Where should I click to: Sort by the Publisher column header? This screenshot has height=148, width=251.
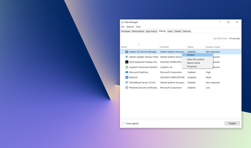tap(173, 47)
